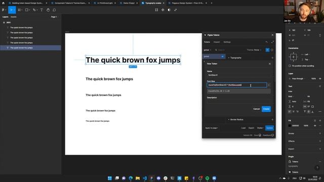The width and height of the screenshot is (324, 182).
Task: Open the Inspect tab in plugin
Action: pyautogui.click(x=217, y=42)
